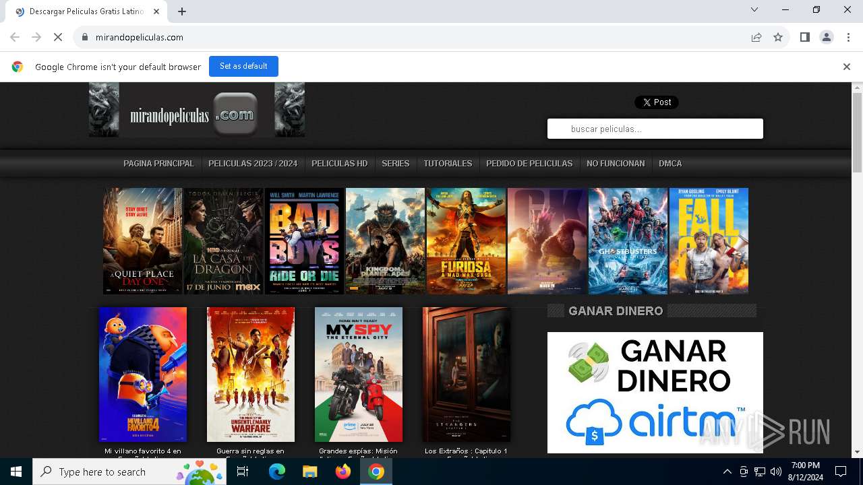Click Los Extraños : Capitulo 1 link
863x485 pixels.
[x=466, y=451]
